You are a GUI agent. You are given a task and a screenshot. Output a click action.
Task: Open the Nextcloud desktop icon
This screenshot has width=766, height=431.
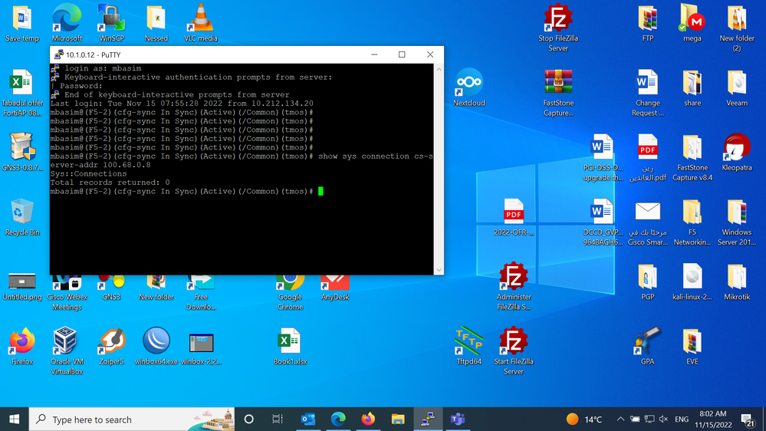pos(468,83)
